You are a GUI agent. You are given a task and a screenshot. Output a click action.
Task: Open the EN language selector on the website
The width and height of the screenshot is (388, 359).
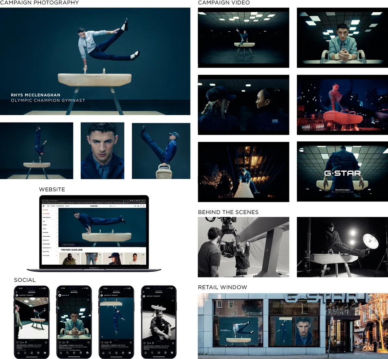coord(135,206)
